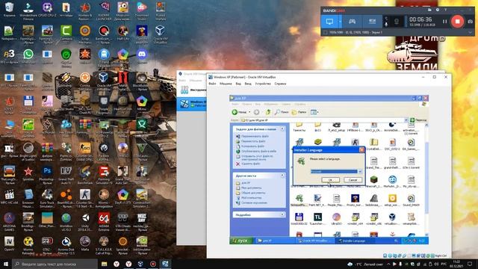The image size is (478, 269).
Task: Collapse the 'Задачи для файлов и папок' panel
Action: pyautogui.click(x=282, y=129)
